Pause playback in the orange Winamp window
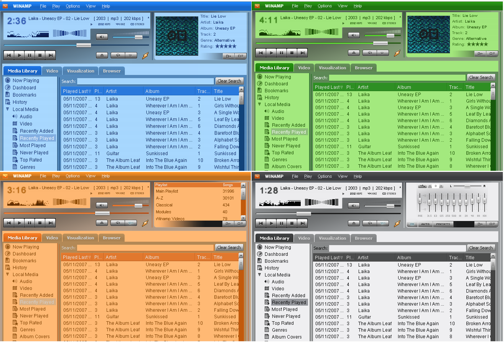This screenshot has height=342, width=504. point(30,223)
